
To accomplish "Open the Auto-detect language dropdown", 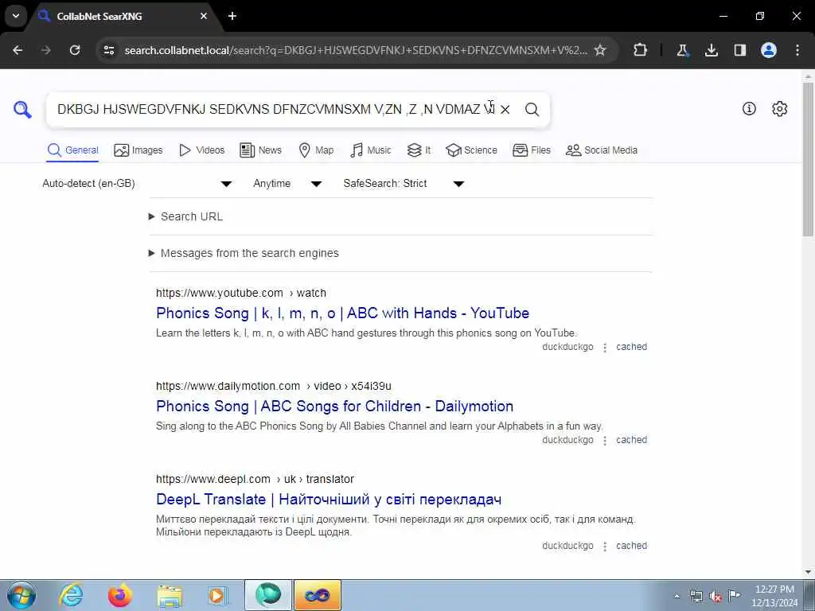I will [x=137, y=184].
